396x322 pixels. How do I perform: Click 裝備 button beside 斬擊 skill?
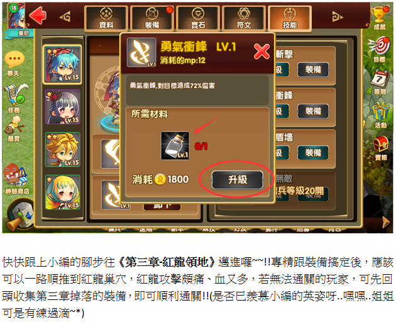coord(313,70)
